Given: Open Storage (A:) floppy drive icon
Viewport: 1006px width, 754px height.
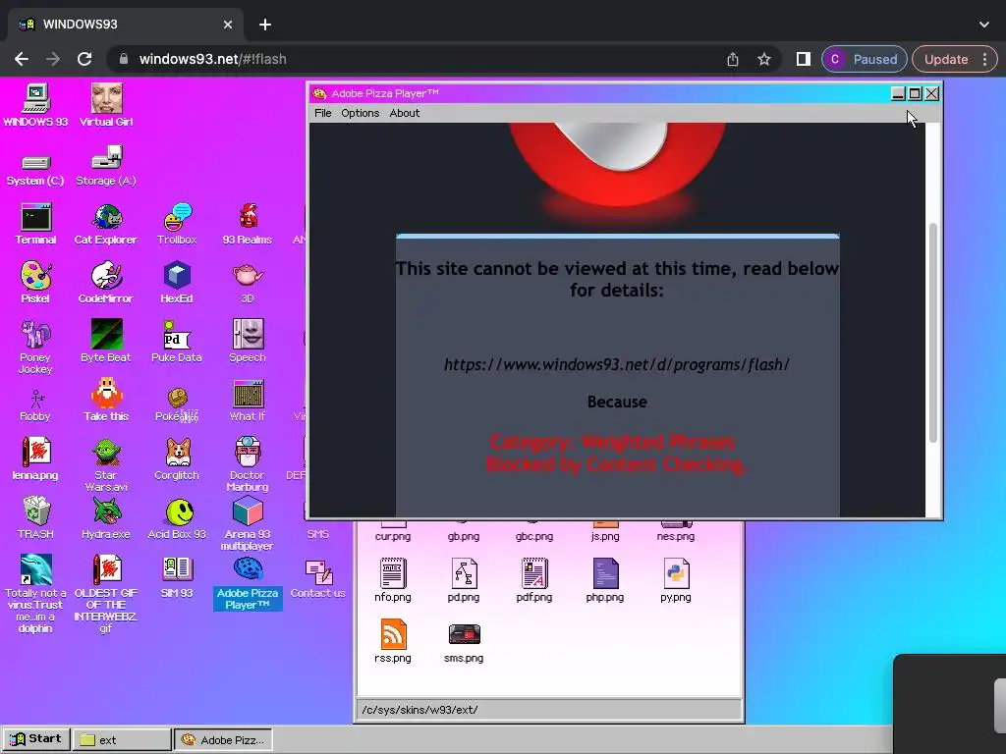Looking at the screenshot, I should click(106, 166).
